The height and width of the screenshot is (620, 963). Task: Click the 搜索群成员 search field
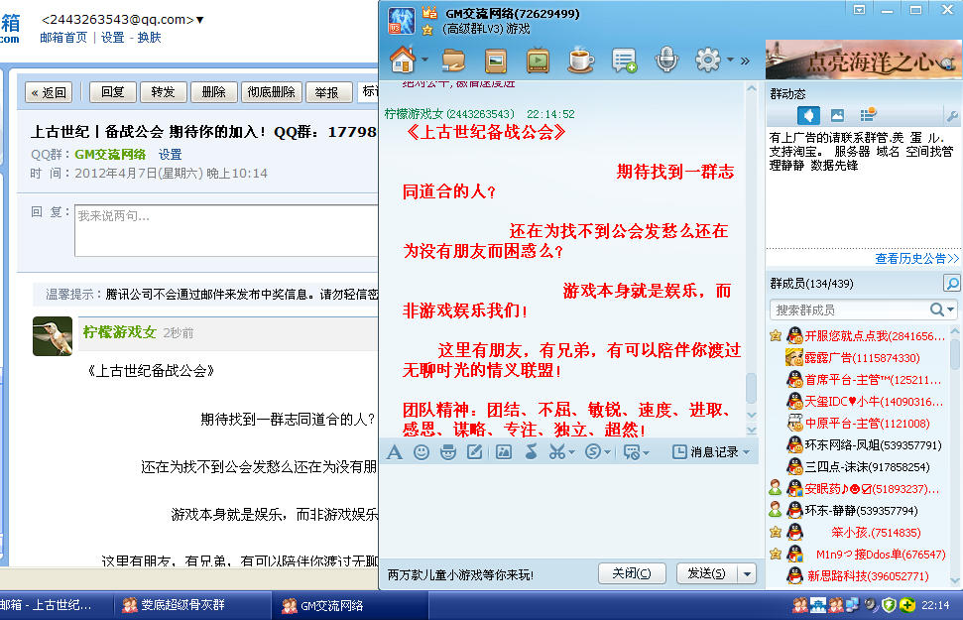pyautogui.click(x=851, y=310)
